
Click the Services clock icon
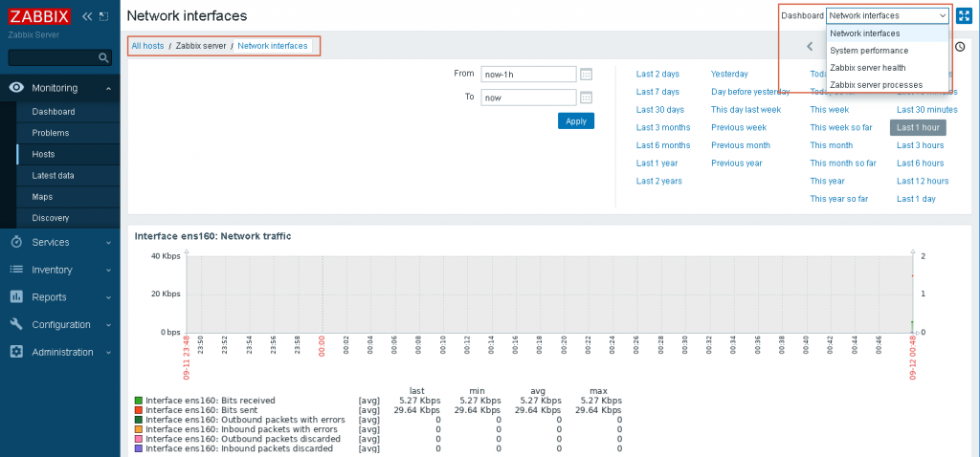pyautogui.click(x=17, y=242)
